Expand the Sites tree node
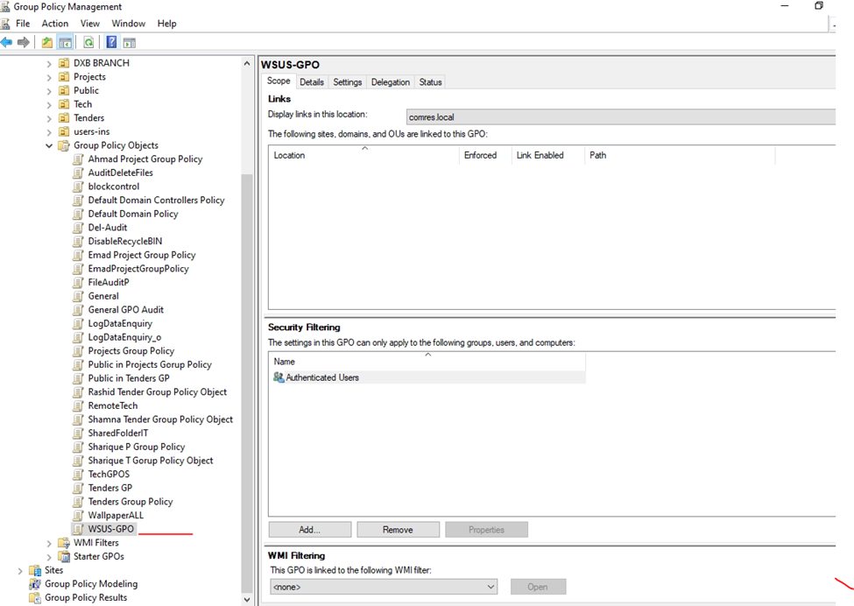Viewport: 854px width, 606px height. [20, 570]
